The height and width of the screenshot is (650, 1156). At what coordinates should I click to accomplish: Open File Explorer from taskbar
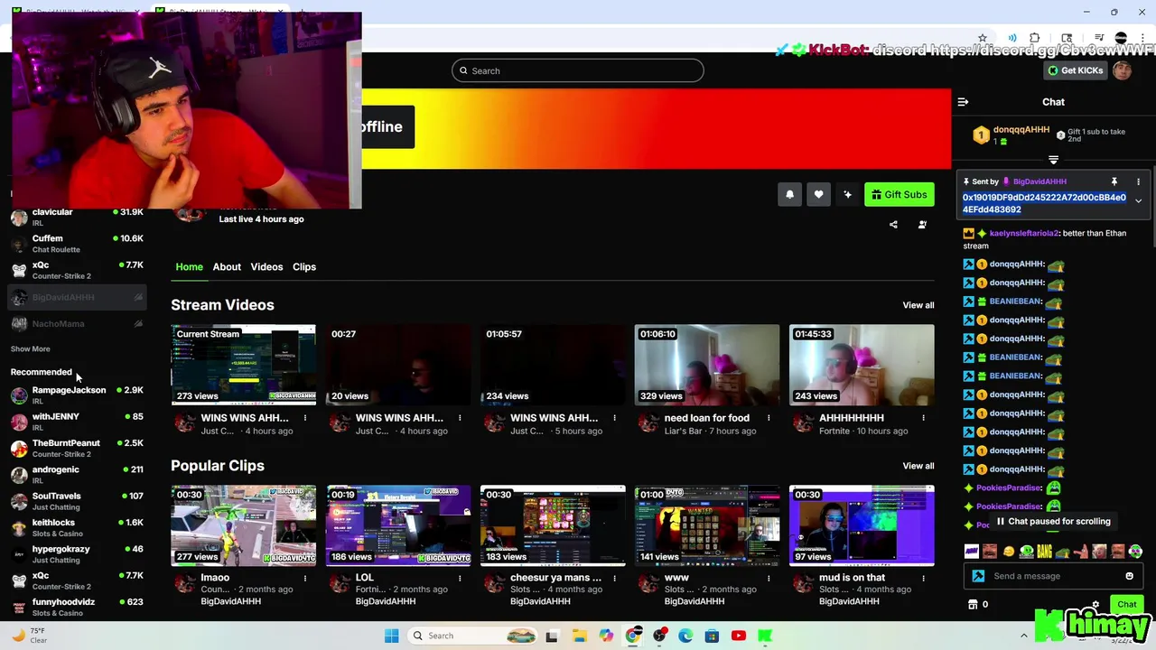pos(579,636)
